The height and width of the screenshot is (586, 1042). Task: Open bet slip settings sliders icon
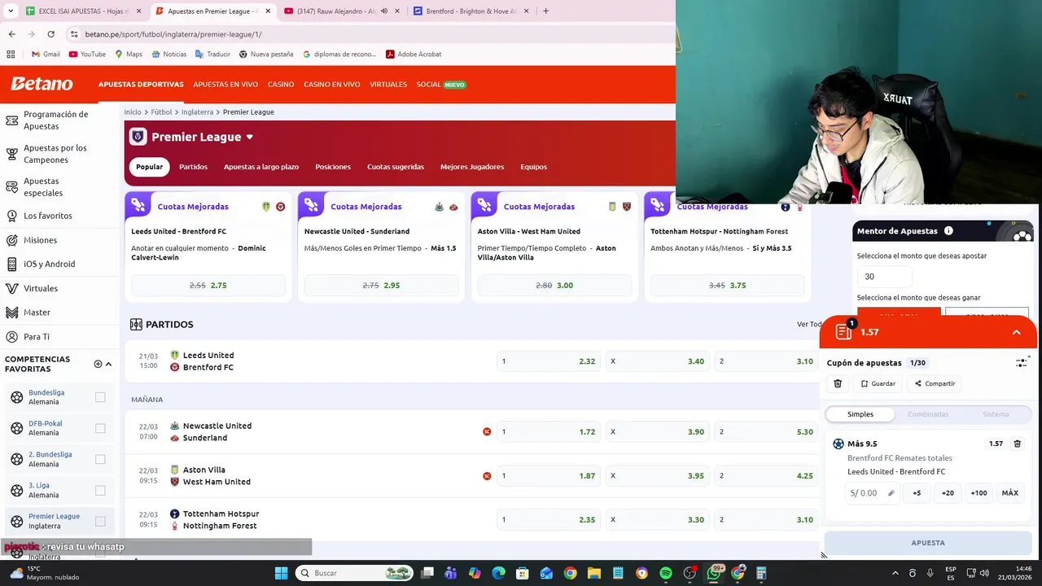tap(1022, 363)
